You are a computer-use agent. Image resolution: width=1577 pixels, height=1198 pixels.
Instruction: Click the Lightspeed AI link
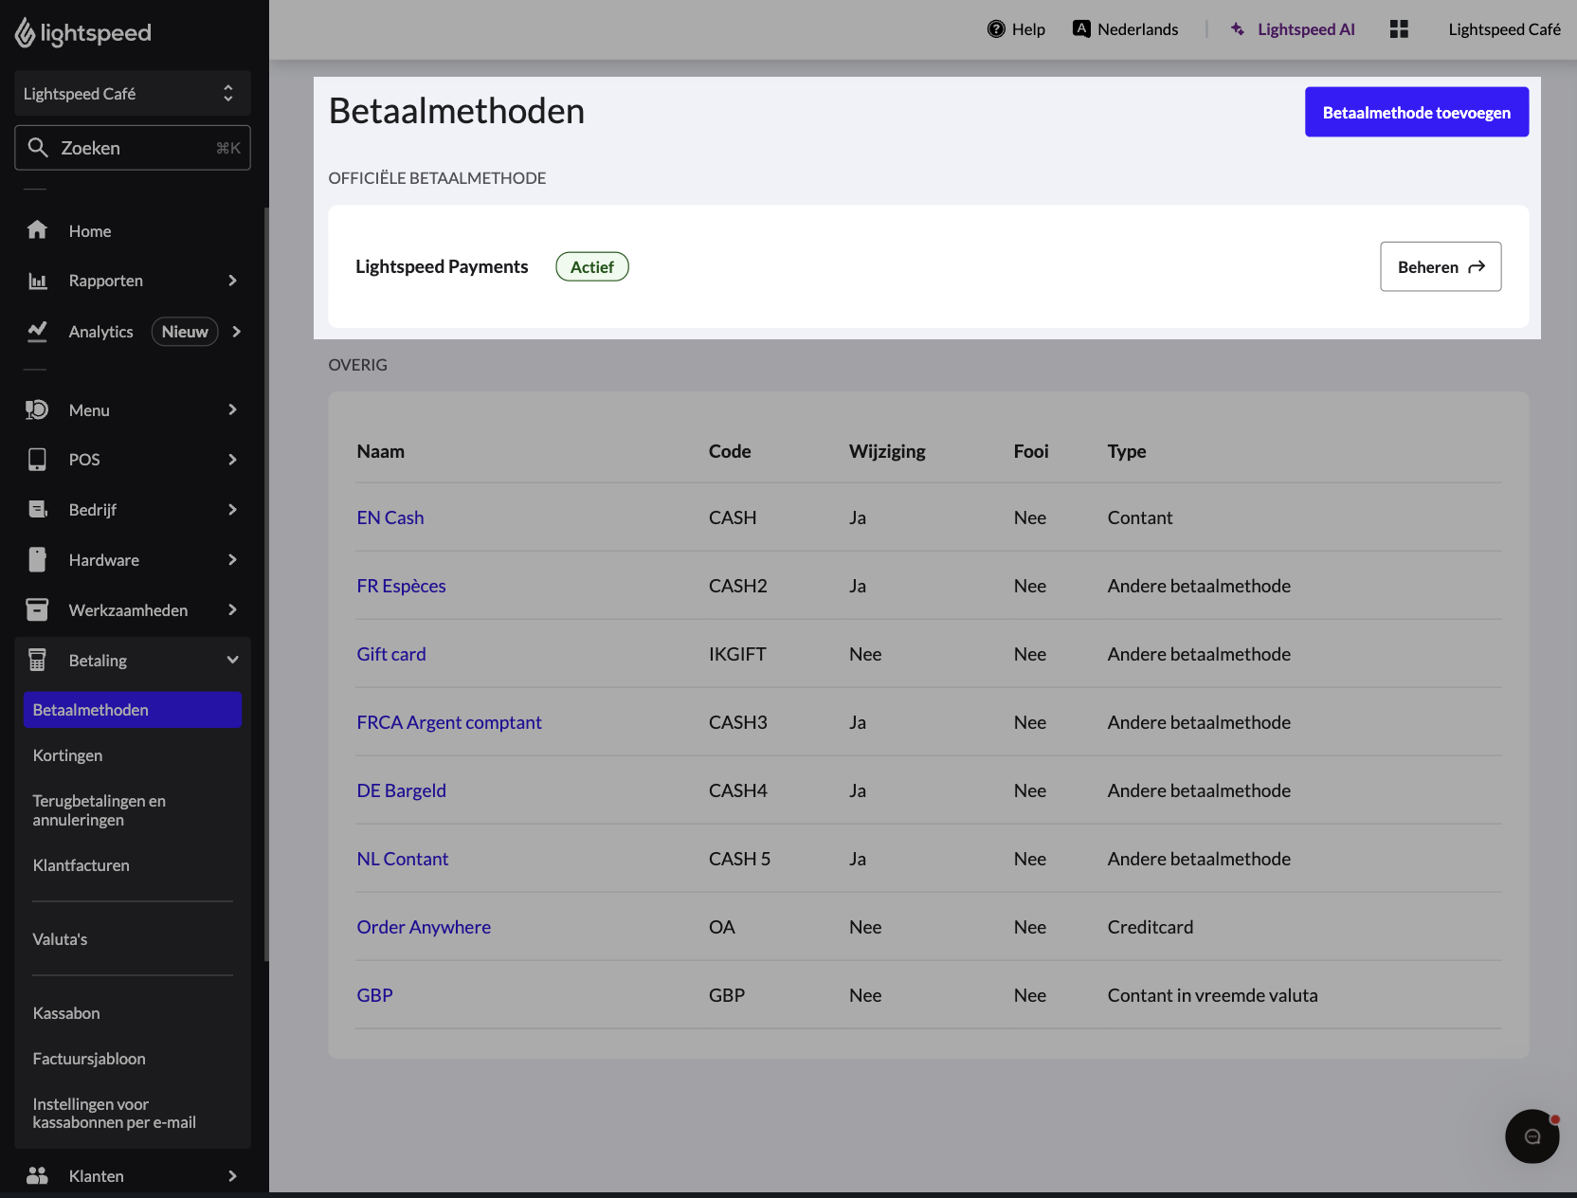click(x=1306, y=29)
